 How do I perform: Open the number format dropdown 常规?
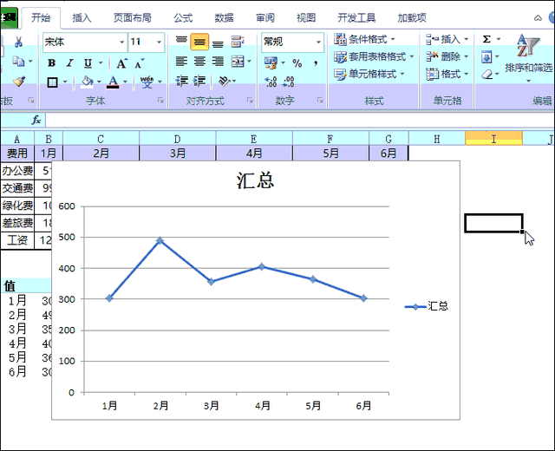pos(318,42)
